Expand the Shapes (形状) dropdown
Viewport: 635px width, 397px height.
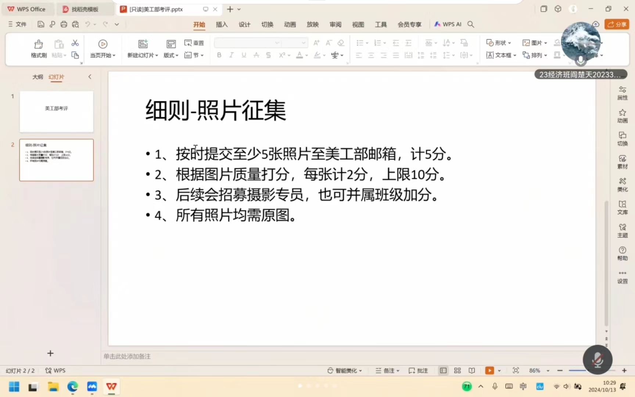click(499, 43)
